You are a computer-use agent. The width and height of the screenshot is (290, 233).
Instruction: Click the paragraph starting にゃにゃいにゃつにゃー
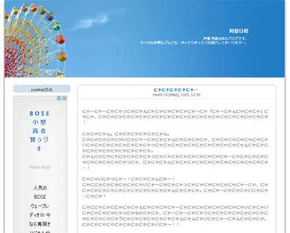pyautogui.click(x=175, y=187)
